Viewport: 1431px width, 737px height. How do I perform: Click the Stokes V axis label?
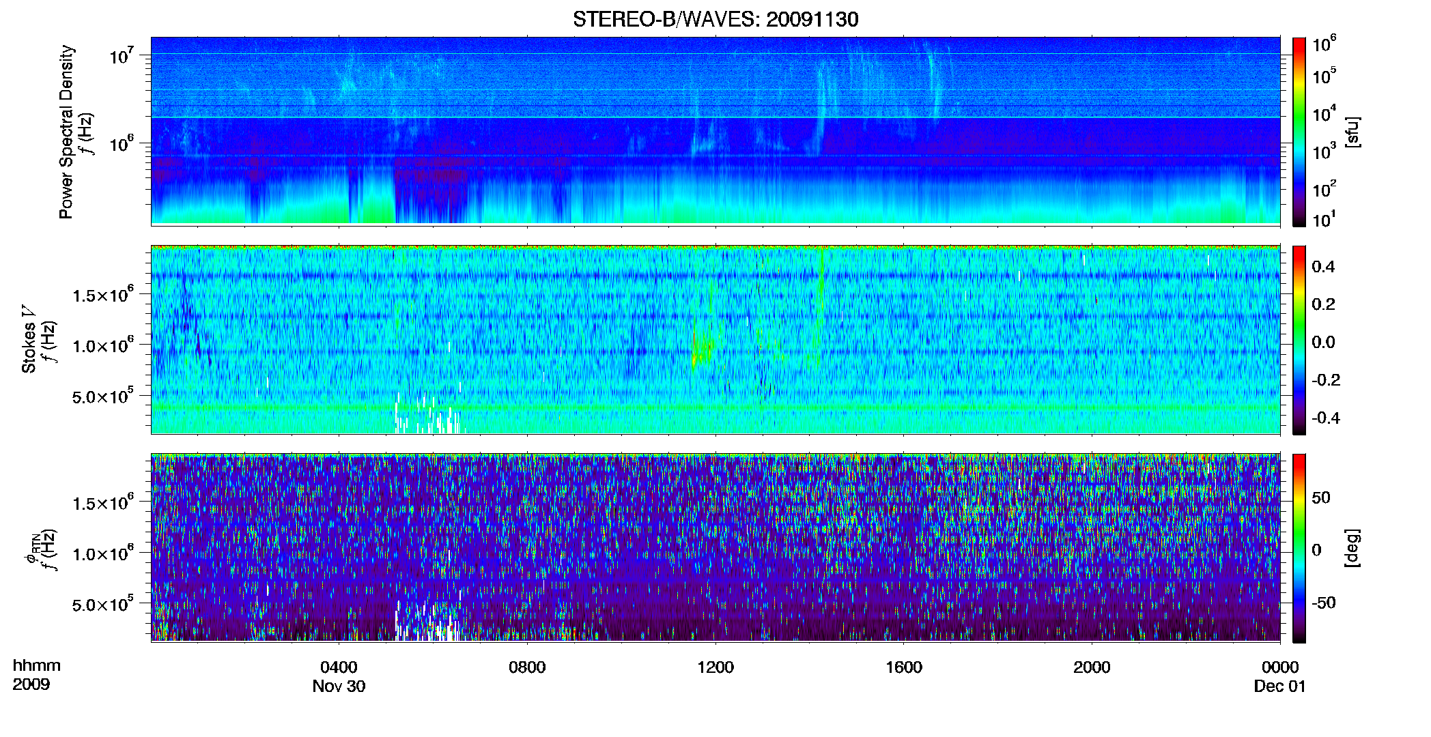click(x=29, y=339)
